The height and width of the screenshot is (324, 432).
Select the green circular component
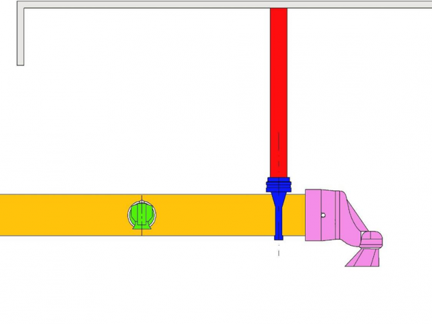(142, 213)
